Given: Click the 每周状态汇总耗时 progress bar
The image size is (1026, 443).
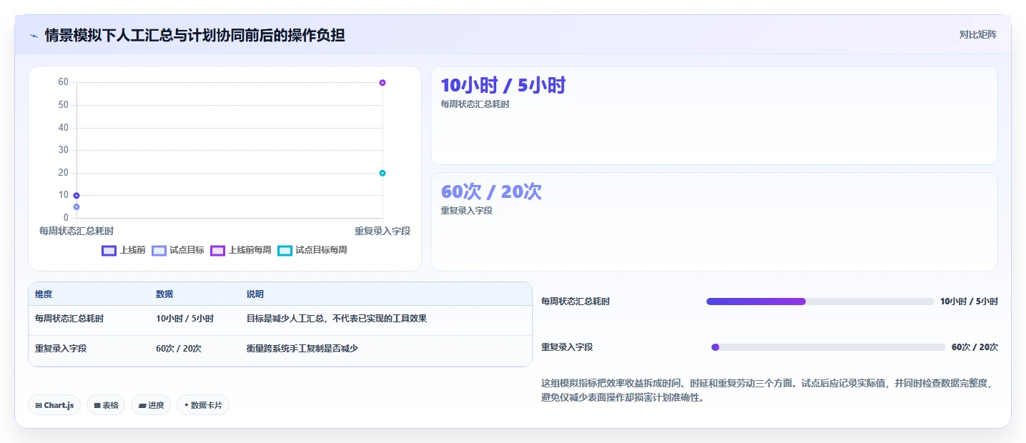Looking at the screenshot, I should click(820, 302).
